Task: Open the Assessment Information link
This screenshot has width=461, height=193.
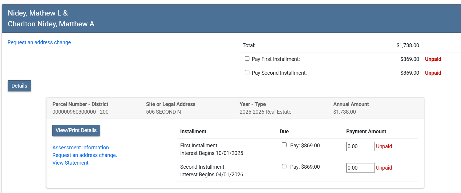Action: pyautogui.click(x=81, y=148)
